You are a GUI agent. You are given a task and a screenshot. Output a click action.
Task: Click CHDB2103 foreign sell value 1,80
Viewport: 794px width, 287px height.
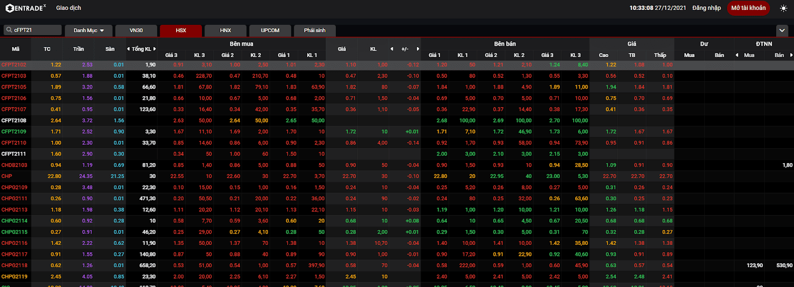click(x=788, y=165)
